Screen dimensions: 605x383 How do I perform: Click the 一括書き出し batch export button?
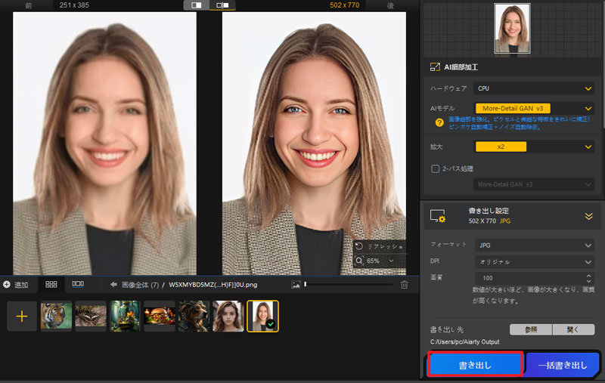click(x=562, y=365)
